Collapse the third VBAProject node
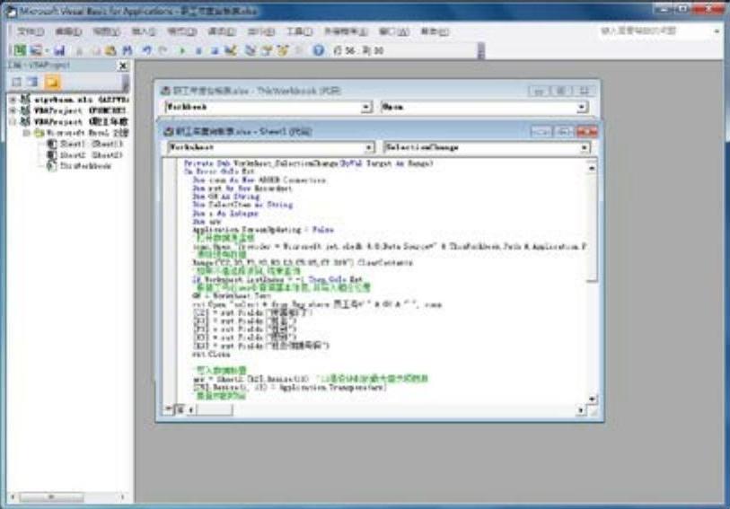The width and height of the screenshot is (730, 509). pos(13,121)
